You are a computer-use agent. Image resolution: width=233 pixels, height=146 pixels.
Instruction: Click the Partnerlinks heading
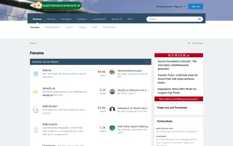[x=165, y=121]
